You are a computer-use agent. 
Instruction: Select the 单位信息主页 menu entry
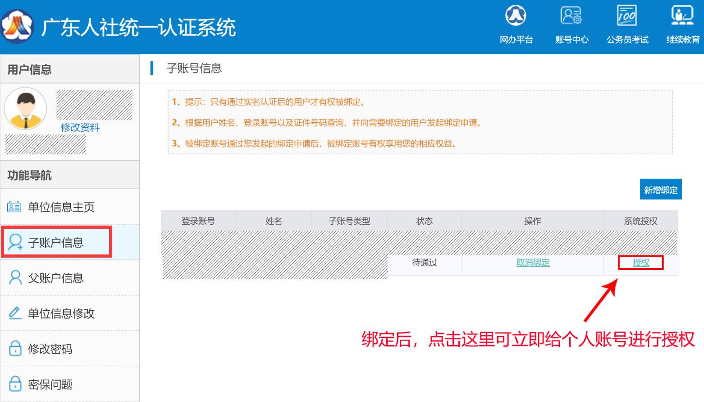(x=61, y=207)
